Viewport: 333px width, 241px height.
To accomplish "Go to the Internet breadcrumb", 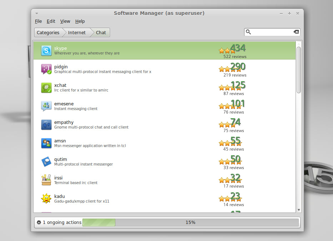I will tap(77, 32).
